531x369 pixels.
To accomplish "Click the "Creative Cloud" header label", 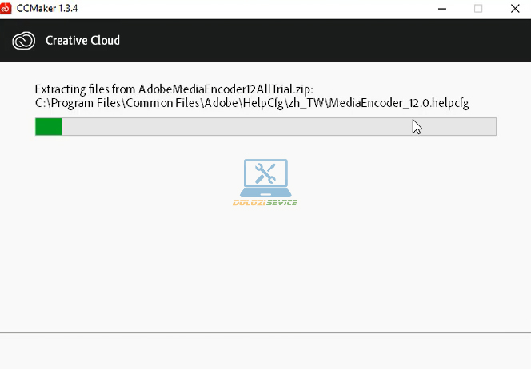I will [82, 40].
